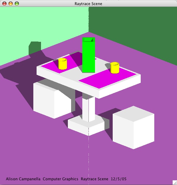Click the '12/5/05' date text
Viewport: 177px width, 185px height.
click(x=119, y=179)
